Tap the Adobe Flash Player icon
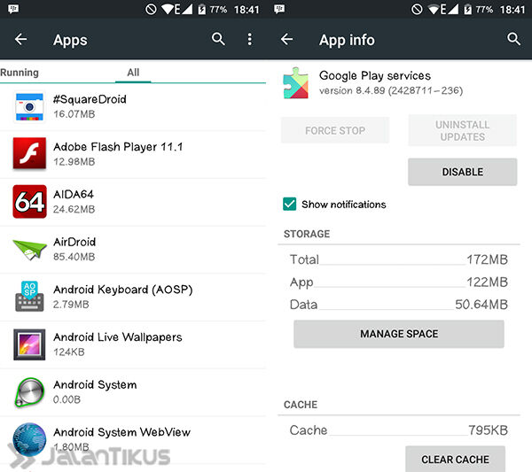Viewport: 532px width, 472px height. coord(29,153)
